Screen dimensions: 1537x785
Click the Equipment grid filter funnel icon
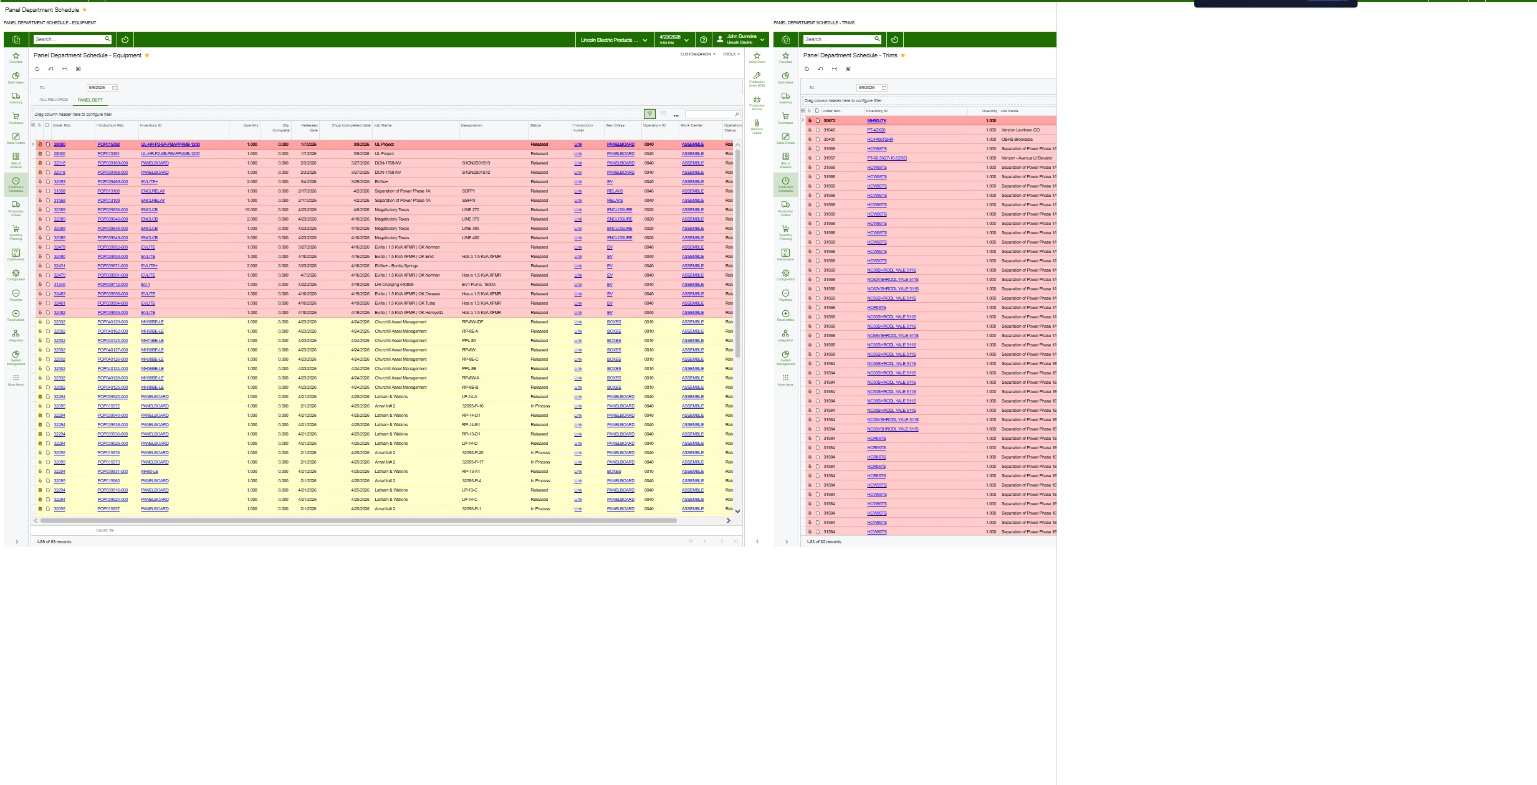(649, 114)
